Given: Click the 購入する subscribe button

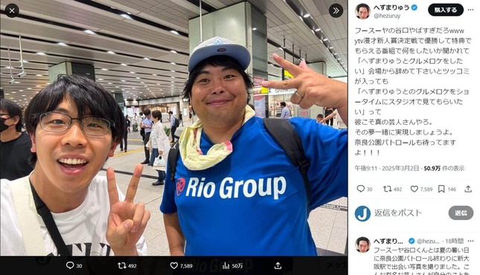Looking at the screenshot, I should point(446,10).
